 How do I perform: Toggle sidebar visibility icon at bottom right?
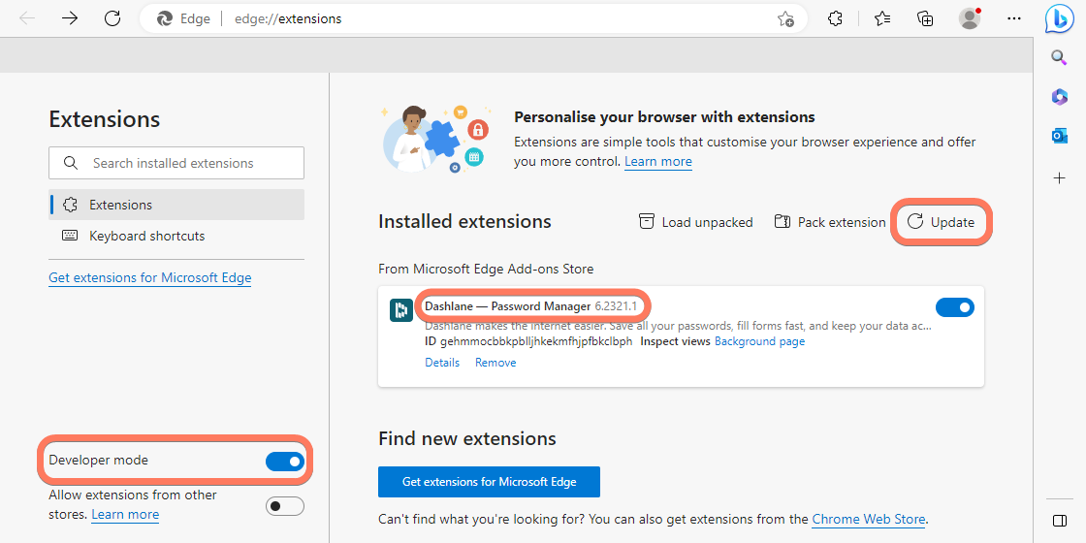point(1059,520)
